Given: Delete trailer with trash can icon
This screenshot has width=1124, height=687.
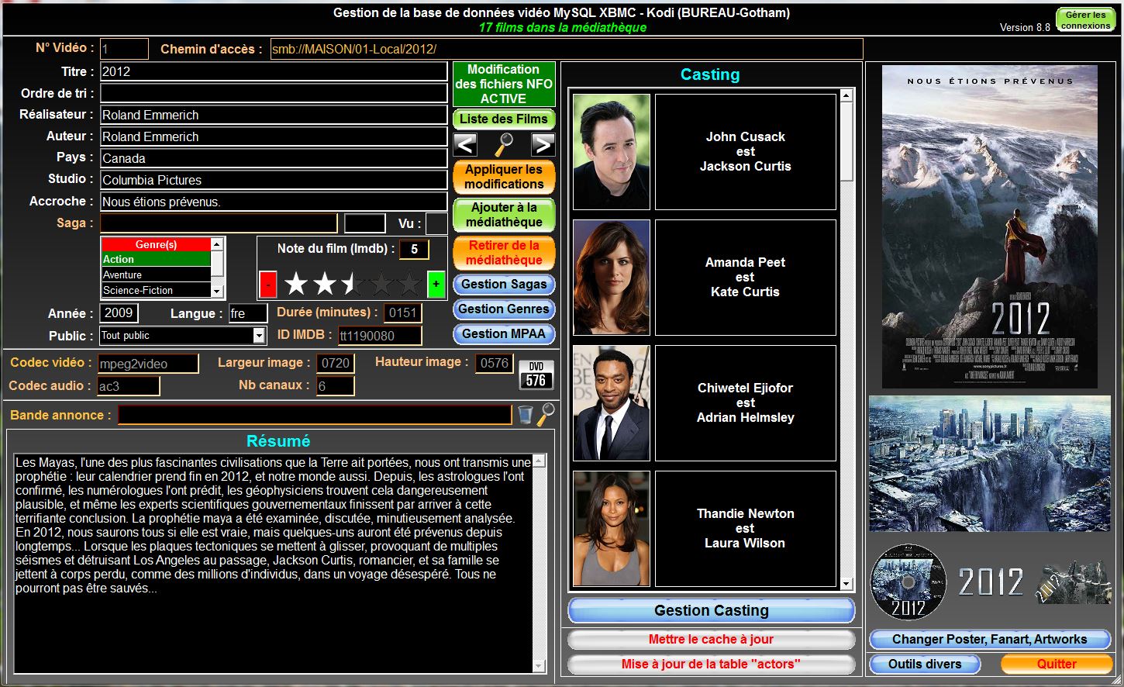Looking at the screenshot, I should (x=526, y=415).
